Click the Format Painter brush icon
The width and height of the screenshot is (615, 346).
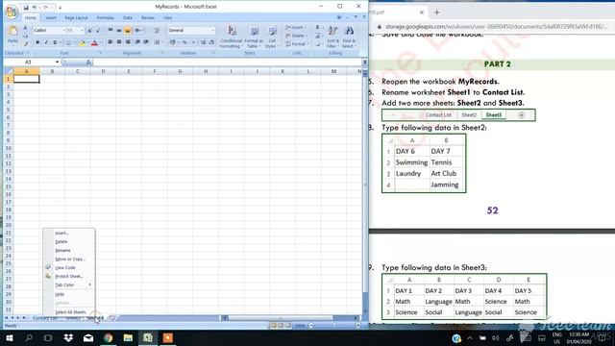(x=26, y=43)
